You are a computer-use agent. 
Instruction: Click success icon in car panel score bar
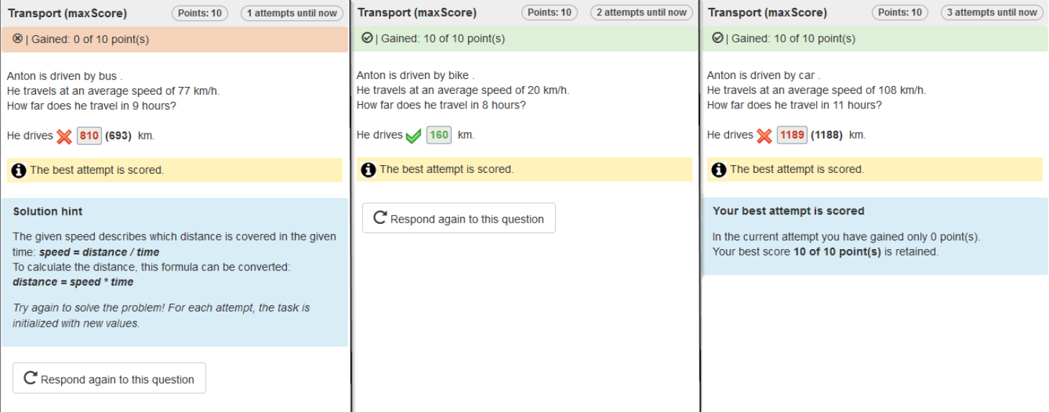pyautogui.click(x=718, y=38)
